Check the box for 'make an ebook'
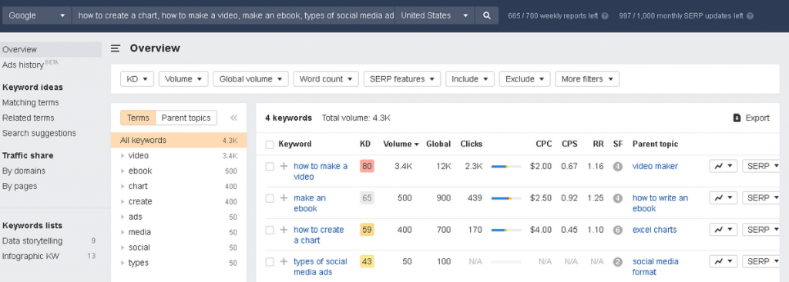This screenshot has width=789, height=282. tap(270, 198)
